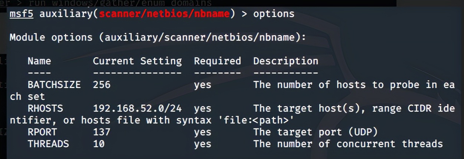The width and height of the screenshot is (464, 159).
Task: Click "The number of concurrent threads" description
Action: tap(348, 144)
